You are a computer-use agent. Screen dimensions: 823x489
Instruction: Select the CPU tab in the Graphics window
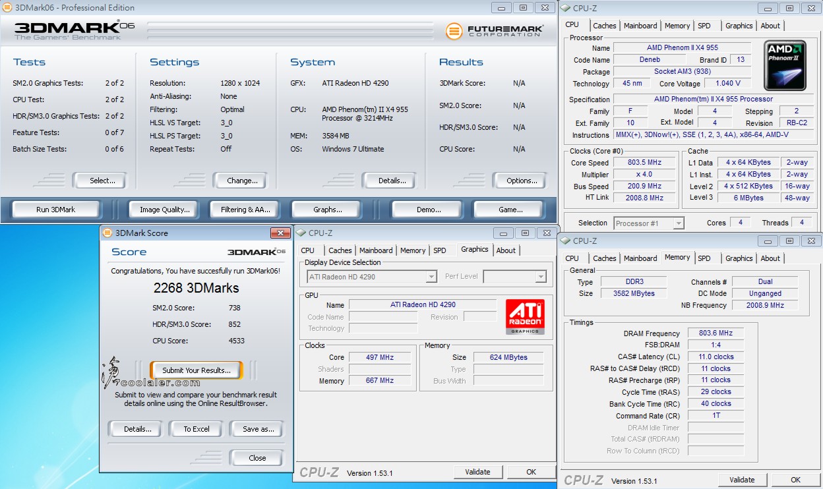point(308,250)
